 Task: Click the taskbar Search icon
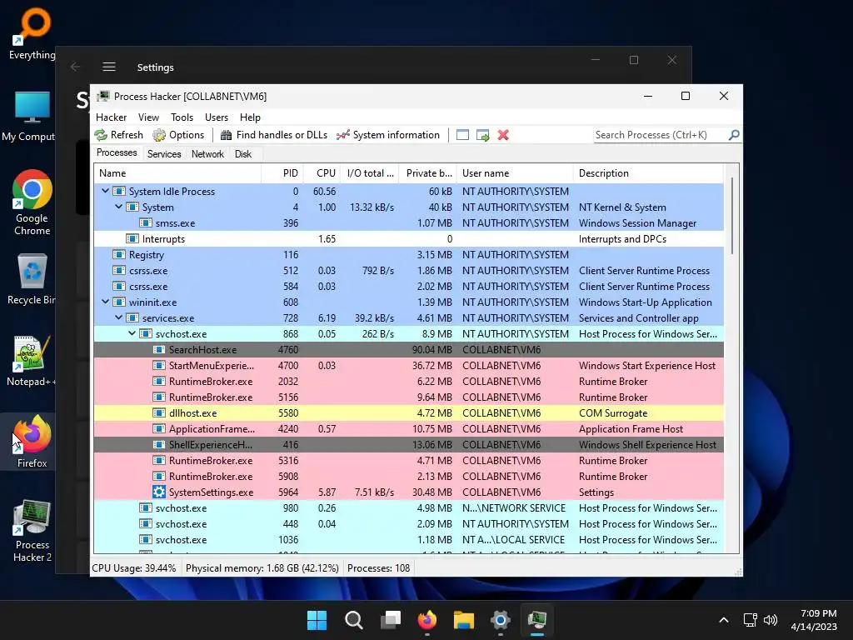coord(353,620)
